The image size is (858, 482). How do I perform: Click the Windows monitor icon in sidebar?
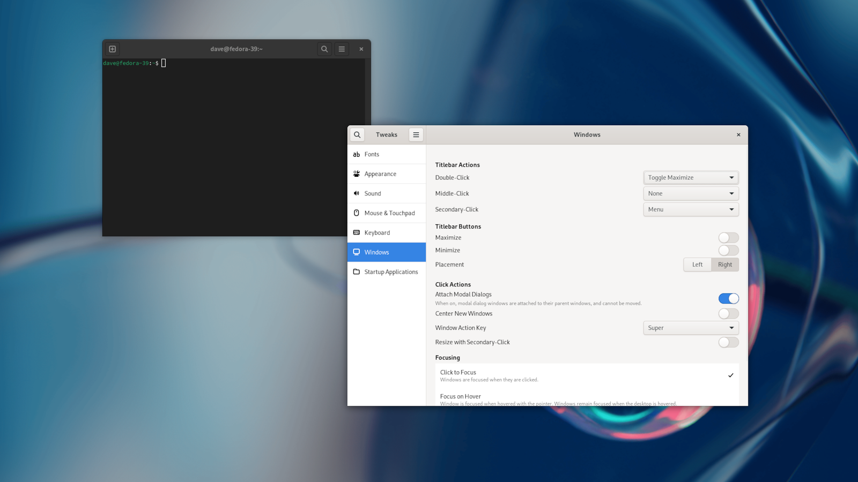[357, 252]
